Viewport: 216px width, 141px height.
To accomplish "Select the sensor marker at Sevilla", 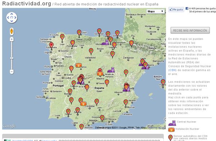I will [x=77, y=111].
